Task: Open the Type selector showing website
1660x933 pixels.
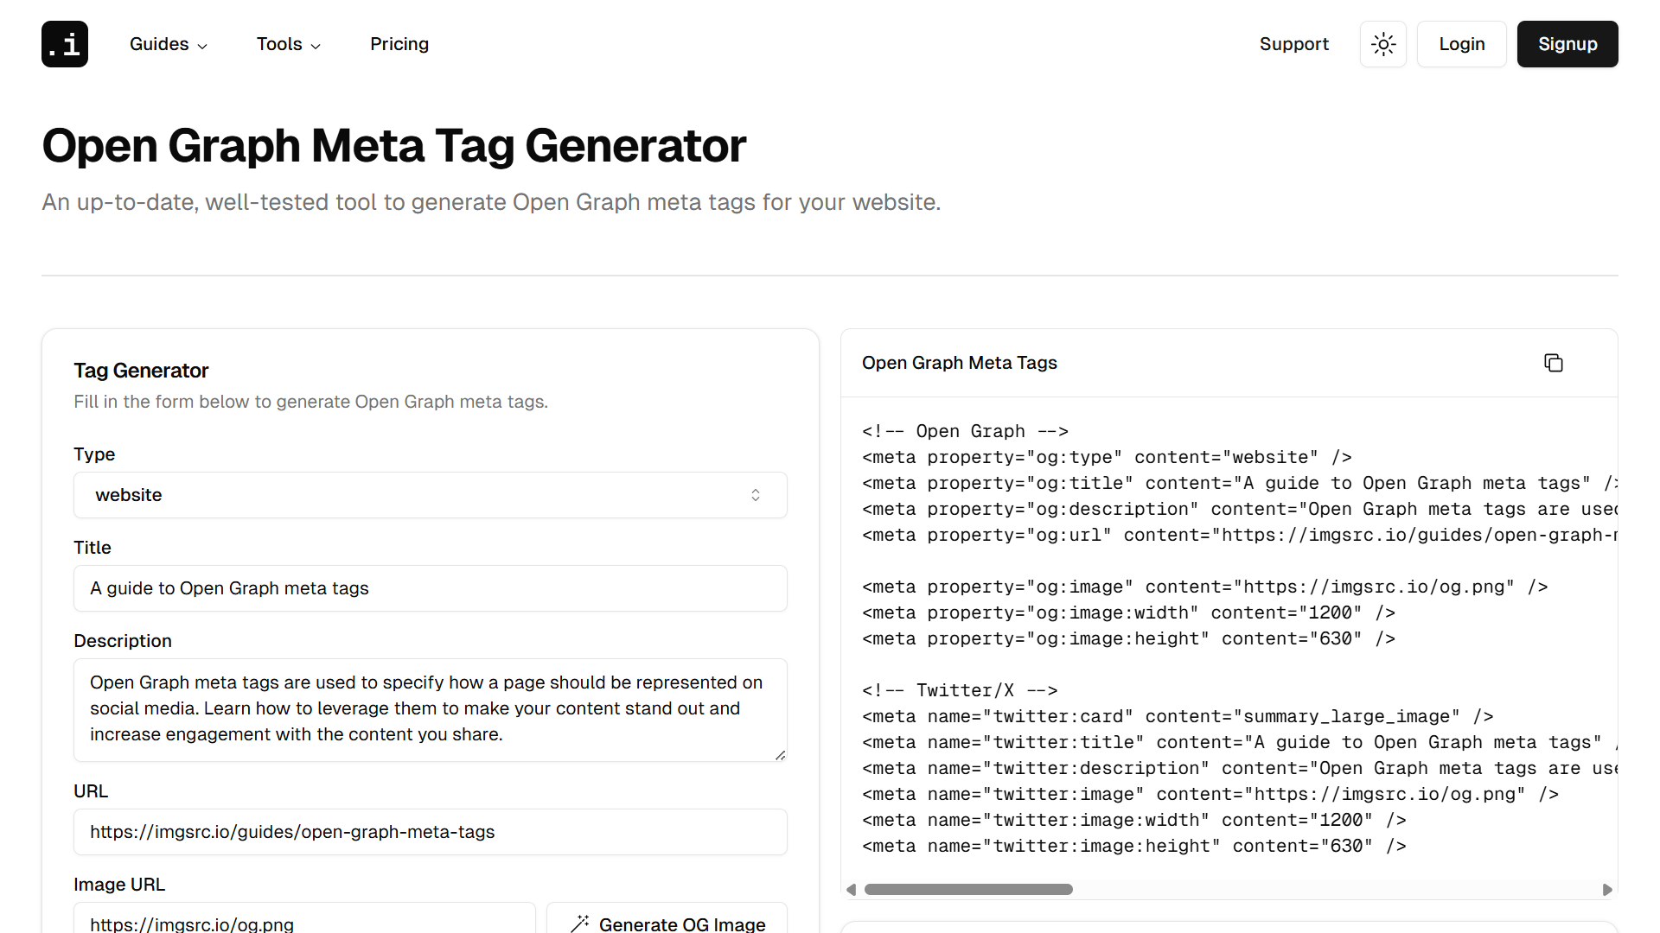Action: (430, 495)
